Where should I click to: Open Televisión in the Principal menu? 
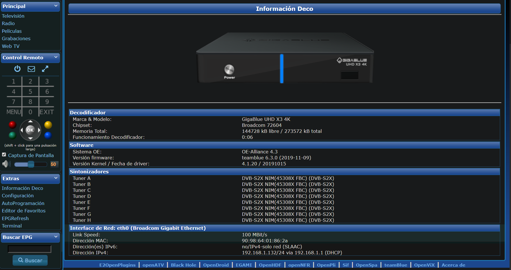[13, 16]
